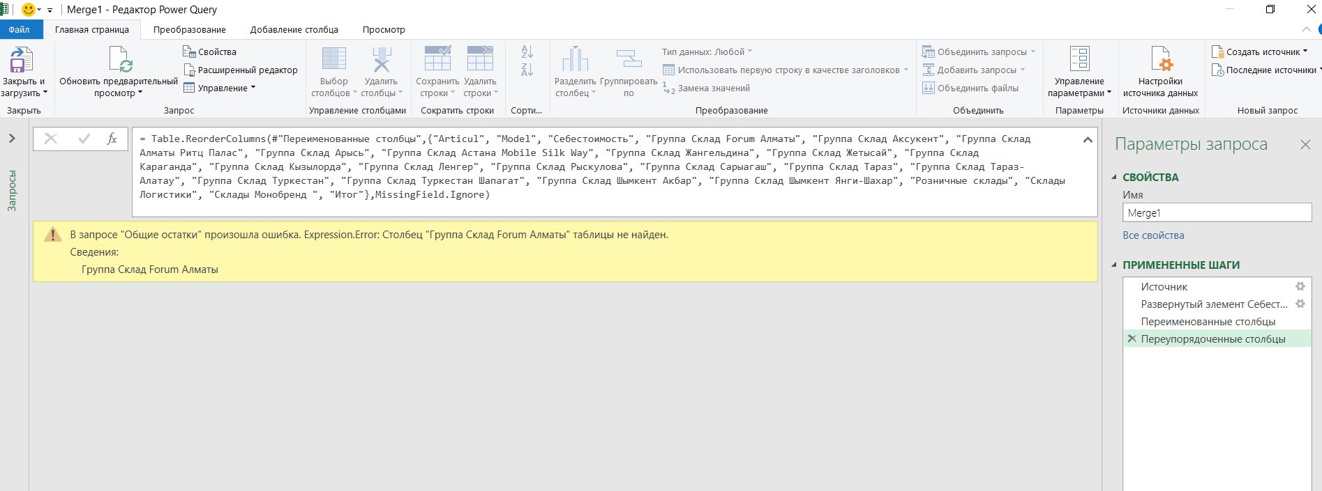
Task: Open query Properties (Свойства)
Action: click(x=209, y=52)
